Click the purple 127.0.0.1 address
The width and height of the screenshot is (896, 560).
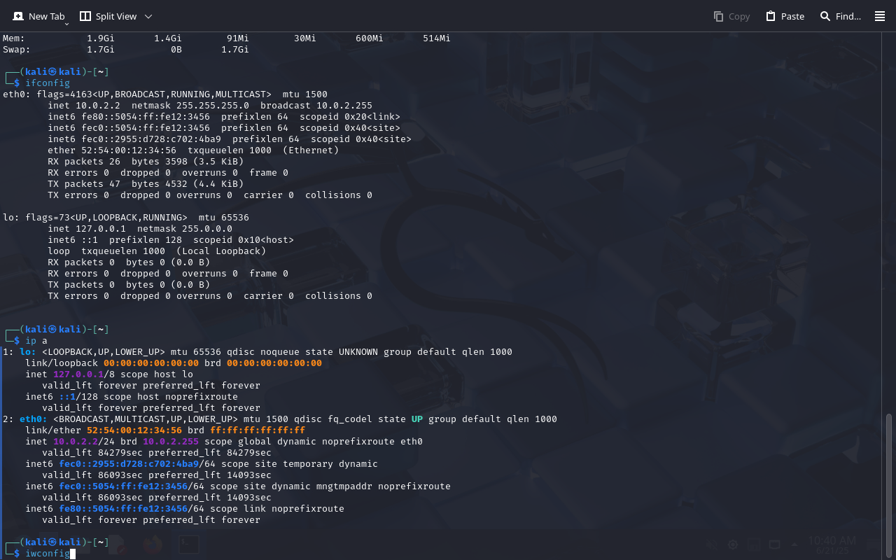point(78,374)
